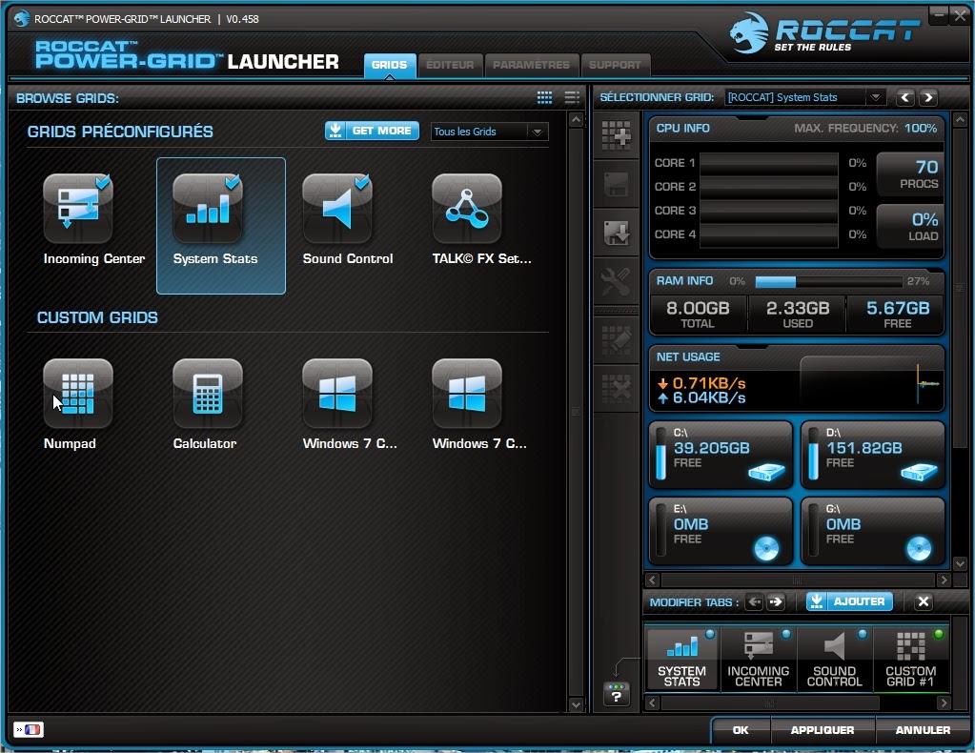
Task: Switch to grid view layout icon
Action: pos(544,97)
